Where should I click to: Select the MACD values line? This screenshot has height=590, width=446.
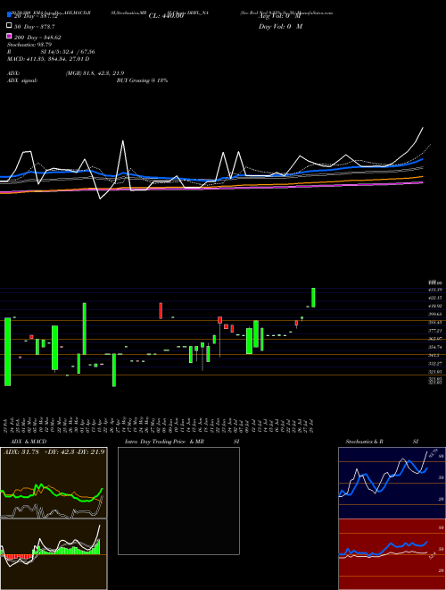48,59
